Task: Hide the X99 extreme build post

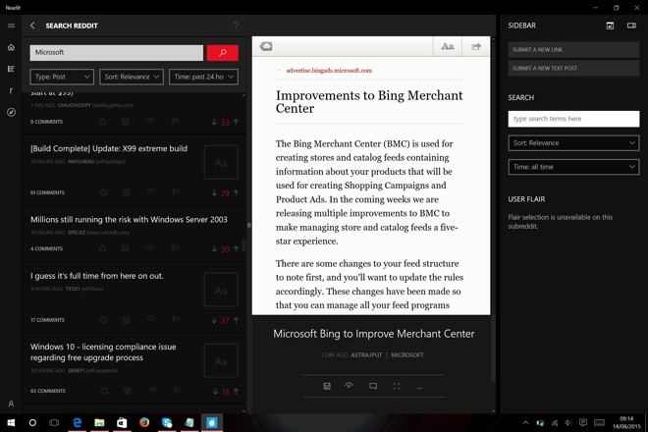Action: (x=151, y=191)
